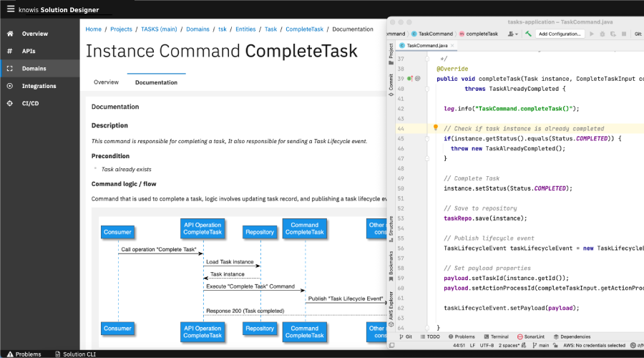This screenshot has height=358, width=644.
Task: Open the Entities breadcrumb link
Action: (x=245, y=29)
